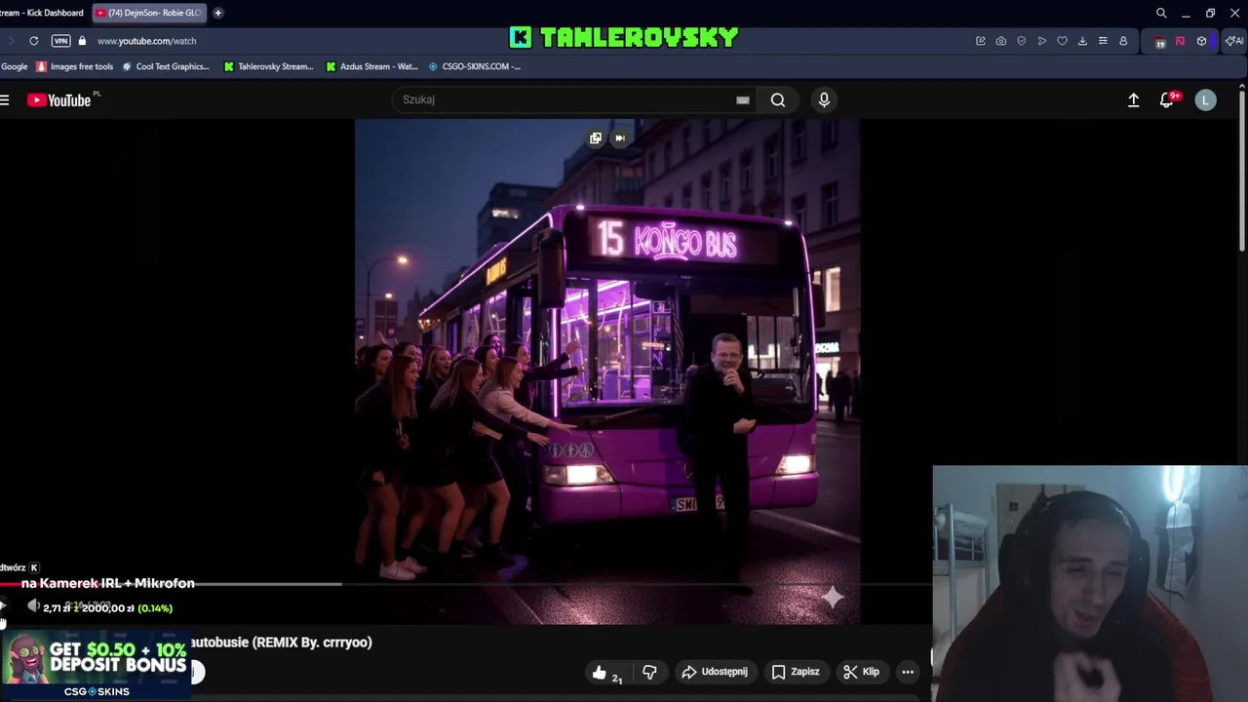Open the browser easy setup sliders icon
Viewport: 1248px width, 702px height.
point(1103,41)
